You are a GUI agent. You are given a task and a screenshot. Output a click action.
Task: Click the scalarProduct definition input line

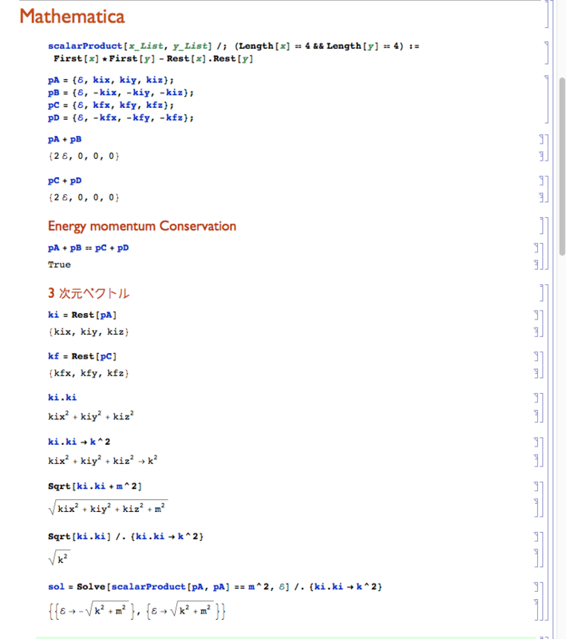233,46
